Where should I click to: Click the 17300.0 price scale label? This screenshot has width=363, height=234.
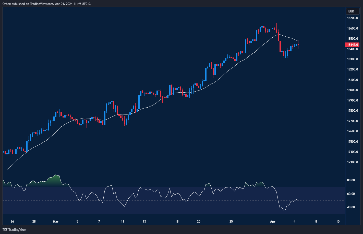[x=352, y=162]
